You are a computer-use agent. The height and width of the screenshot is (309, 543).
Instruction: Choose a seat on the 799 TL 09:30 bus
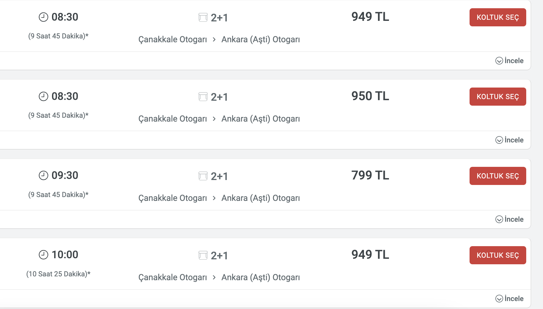[498, 176]
